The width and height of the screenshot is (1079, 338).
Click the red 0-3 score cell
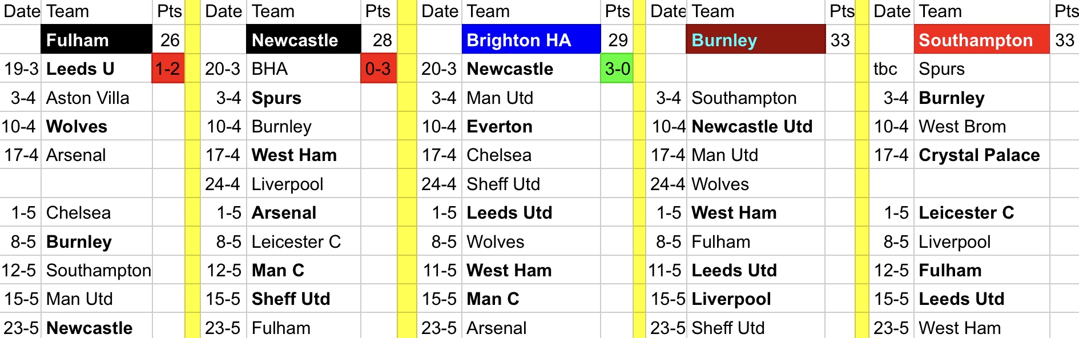coord(378,69)
